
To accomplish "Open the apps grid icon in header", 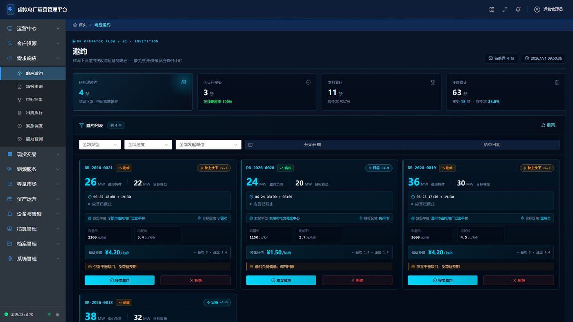I will [x=492, y=9].
